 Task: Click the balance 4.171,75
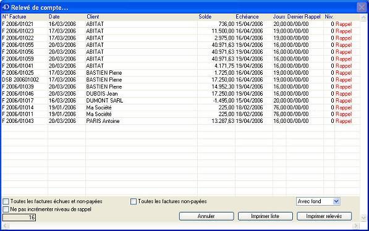pos(224,66)
